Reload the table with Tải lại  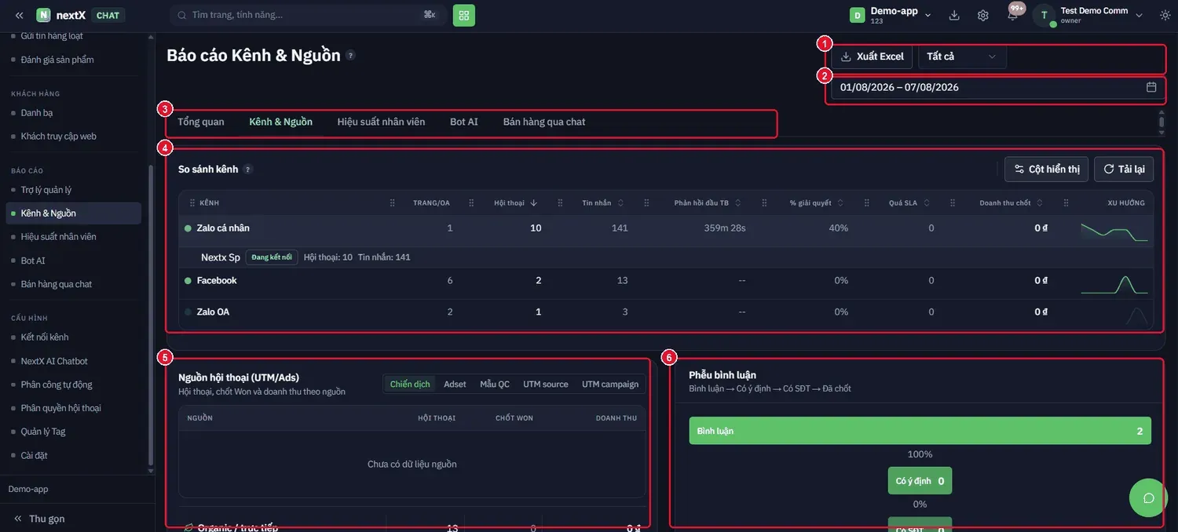point(1124,169)
